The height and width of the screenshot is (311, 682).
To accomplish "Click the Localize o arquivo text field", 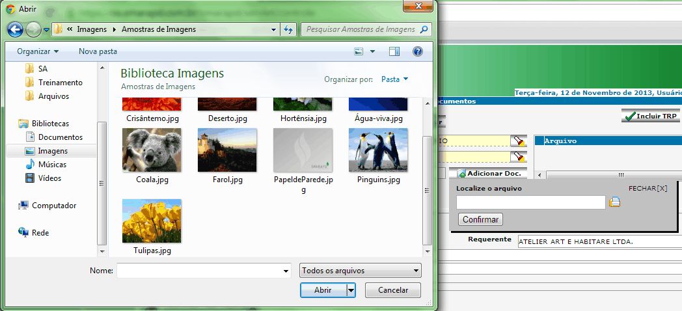I will coord(530,202).
